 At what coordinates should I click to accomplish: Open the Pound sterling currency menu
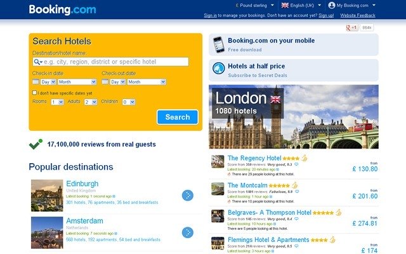(254, 5)
